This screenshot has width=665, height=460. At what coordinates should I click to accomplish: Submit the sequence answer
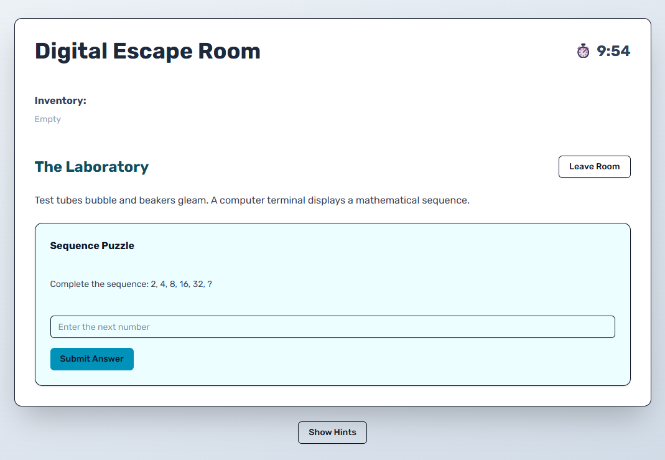(x=92, y=359)
